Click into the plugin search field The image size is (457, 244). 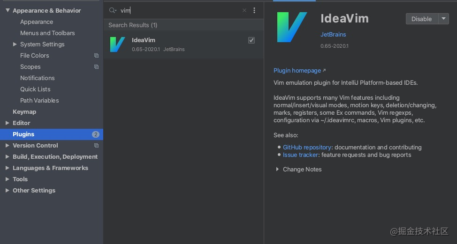tap(179, 10)
